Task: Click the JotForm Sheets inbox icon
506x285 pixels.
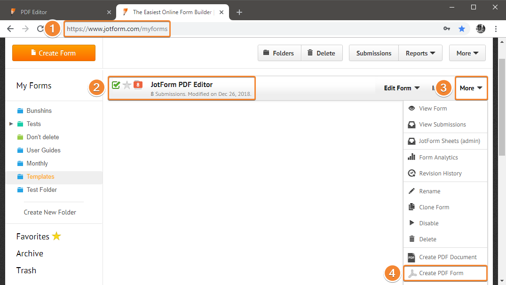Action: click(x=411, y=141)
